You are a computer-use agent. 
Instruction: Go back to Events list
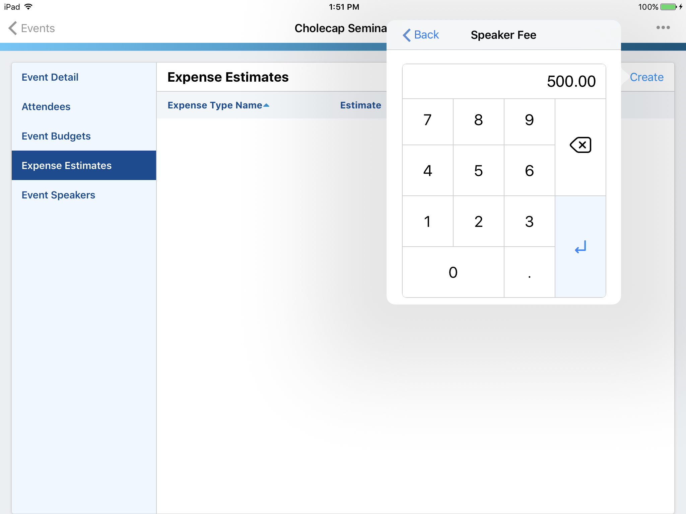(x=32, y=28)
